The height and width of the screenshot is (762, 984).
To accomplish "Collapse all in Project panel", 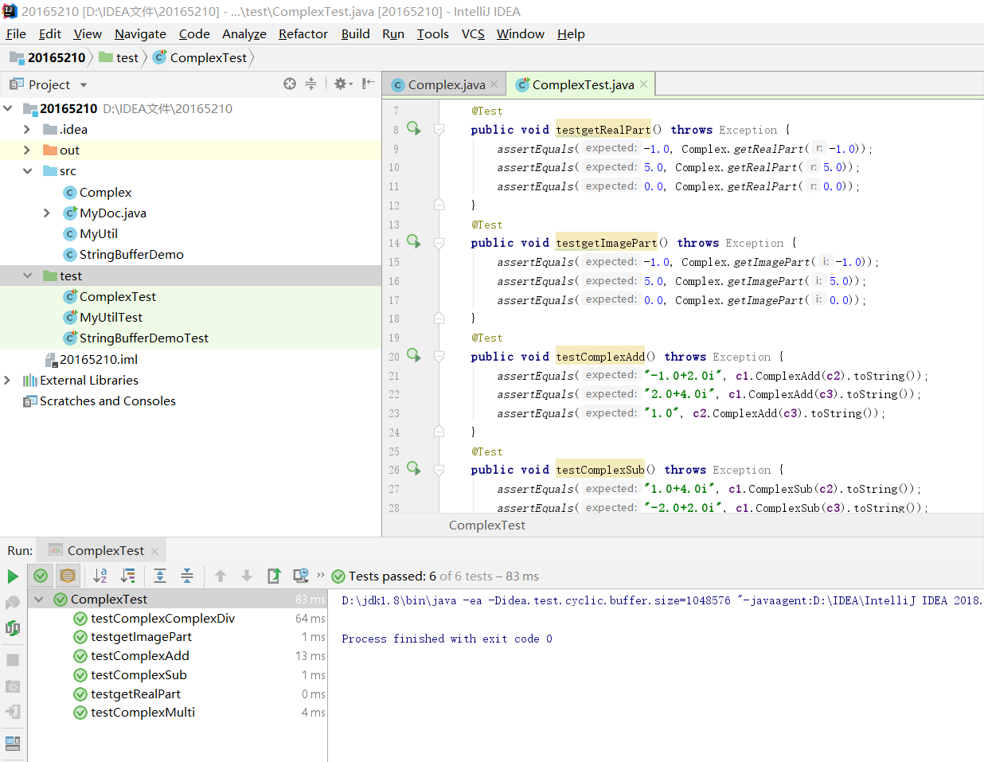I will [x=310, y=84].
